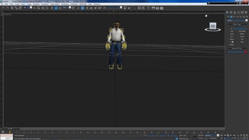This screenshot has height=140, width=249.
Task: Select the Shapes category icon
Action: click(231, 17)
